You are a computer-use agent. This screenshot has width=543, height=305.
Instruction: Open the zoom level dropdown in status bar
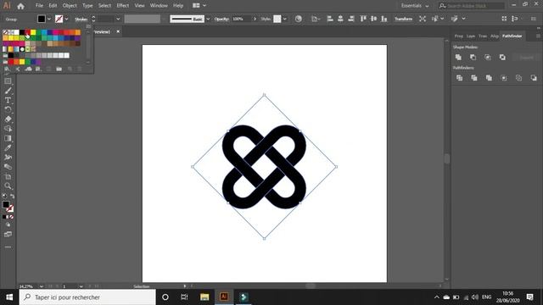click(x=42, y=286)
